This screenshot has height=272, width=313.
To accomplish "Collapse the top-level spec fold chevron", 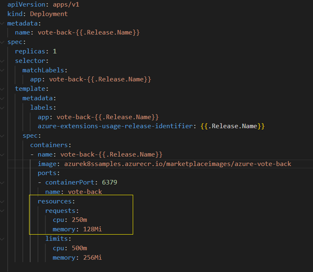I will pos(2,42).
